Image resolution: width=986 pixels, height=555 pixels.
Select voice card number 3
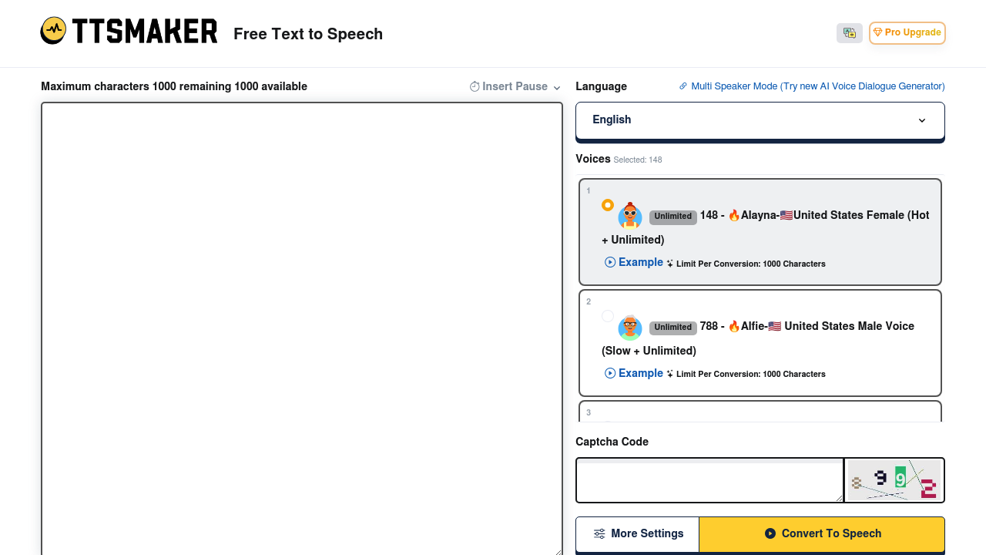pos(760,412)
